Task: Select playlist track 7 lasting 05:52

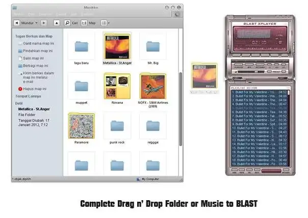Action: click(x=259, y=116)
